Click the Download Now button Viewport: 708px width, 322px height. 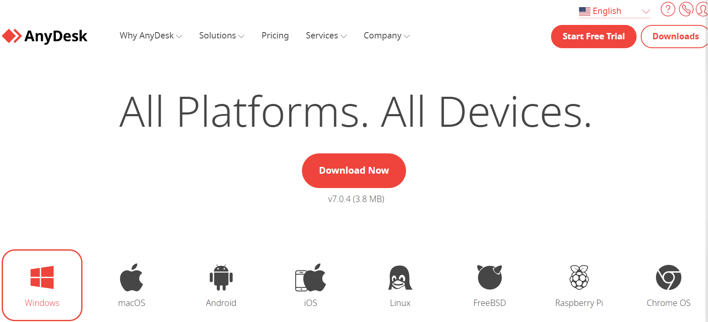[354, 171]
